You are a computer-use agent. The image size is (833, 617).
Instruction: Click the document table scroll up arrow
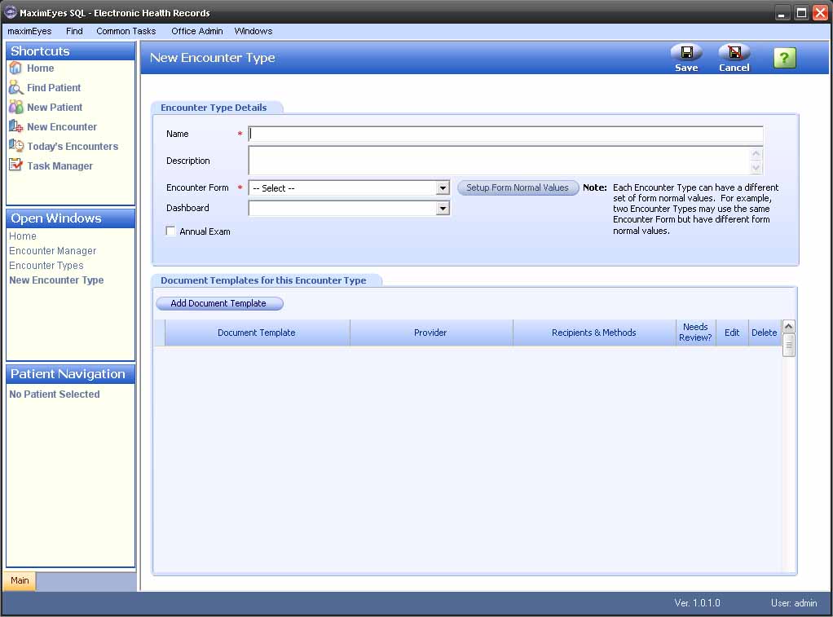[789, 327]
